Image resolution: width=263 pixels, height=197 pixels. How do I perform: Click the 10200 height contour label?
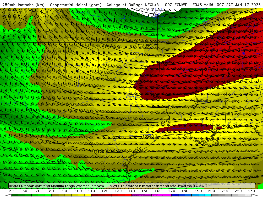click(x=162, y=65)
